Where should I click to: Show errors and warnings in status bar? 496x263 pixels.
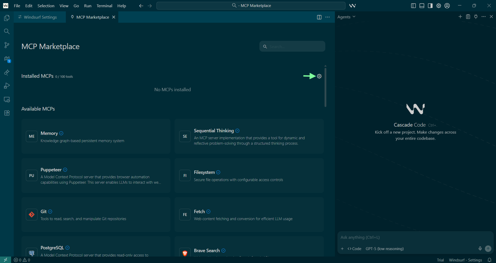coord(22,260)
